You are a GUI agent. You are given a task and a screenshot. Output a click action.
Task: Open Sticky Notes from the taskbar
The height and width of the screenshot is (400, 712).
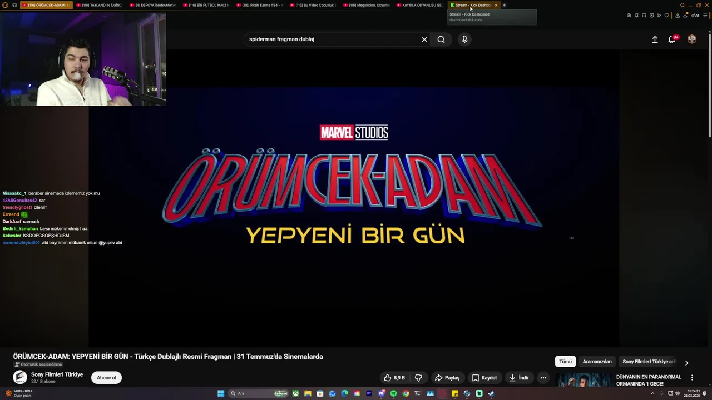pyautogui.click(x=454, y=393)
